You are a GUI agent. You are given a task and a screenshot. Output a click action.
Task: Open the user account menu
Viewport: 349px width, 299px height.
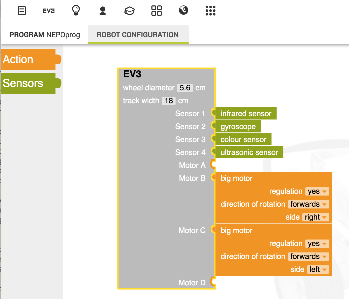pos(103,11)
